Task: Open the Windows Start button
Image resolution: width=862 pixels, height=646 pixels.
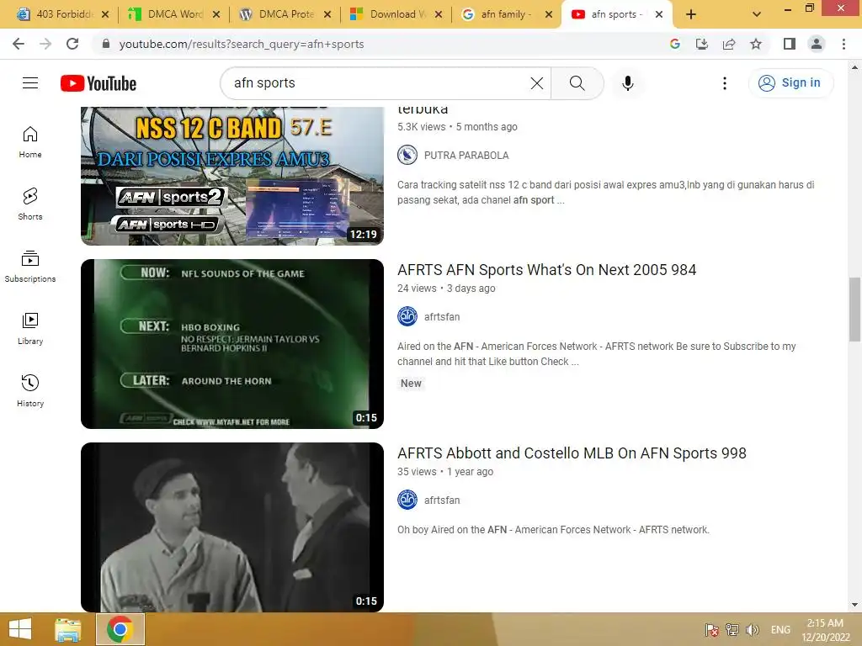Action: click(x=20, y=629)
